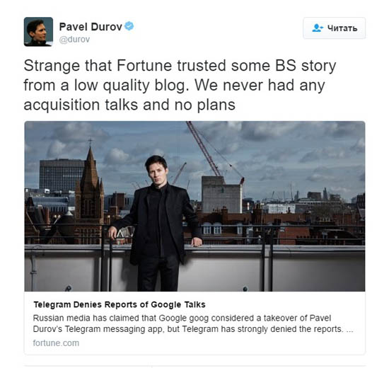Click the add-person icon on Читать button
Screen dimensions: 389x368
point(318,28)
